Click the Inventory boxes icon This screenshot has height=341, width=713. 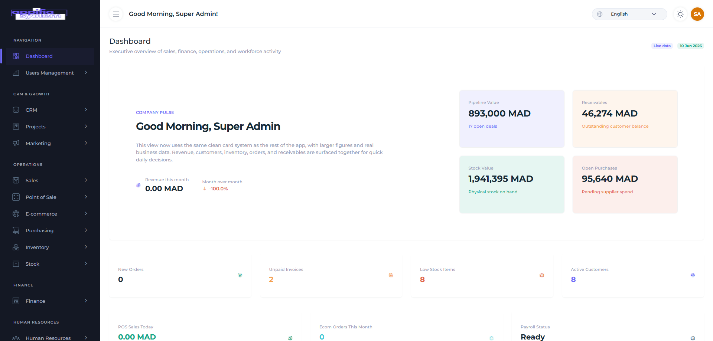(16, 247)
